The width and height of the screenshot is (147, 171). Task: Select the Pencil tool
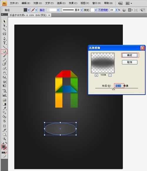pyautogui.click(x=4, y=60)
